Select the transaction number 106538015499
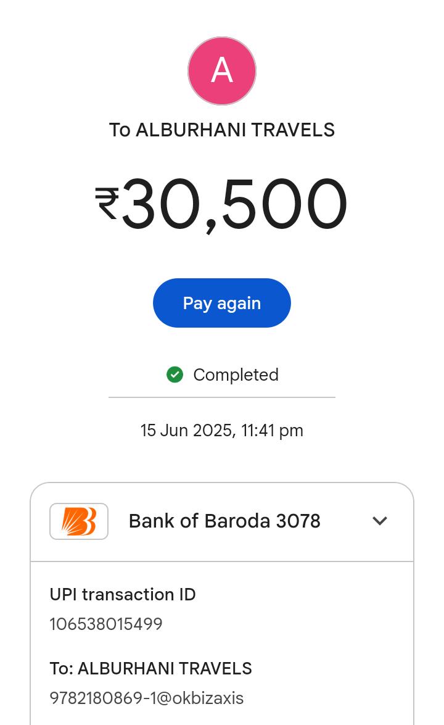 106,624
